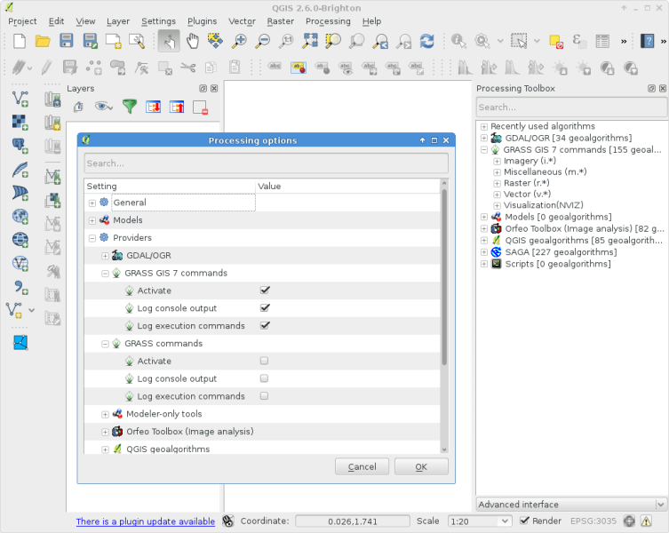Open the Project menu
Viewport: 669px width, 533px height.
point(22,21)
